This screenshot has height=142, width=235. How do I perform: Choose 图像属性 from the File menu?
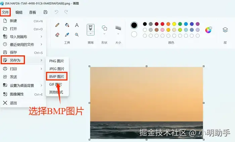coord(23,94)
